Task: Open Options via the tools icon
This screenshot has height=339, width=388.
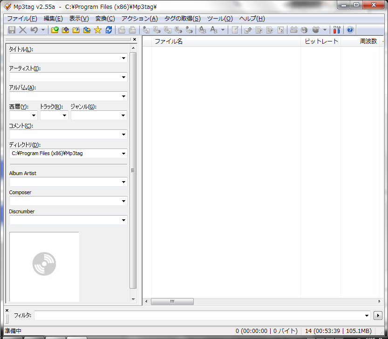Action: click(x=336, y=30)
